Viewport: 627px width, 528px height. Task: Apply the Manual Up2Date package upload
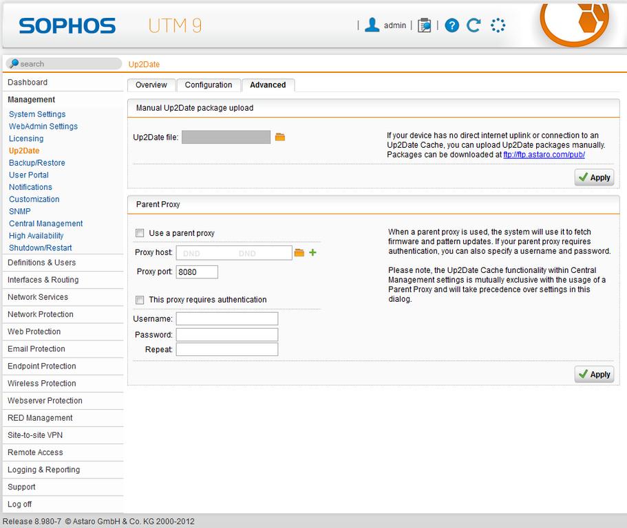coord(594,177)
